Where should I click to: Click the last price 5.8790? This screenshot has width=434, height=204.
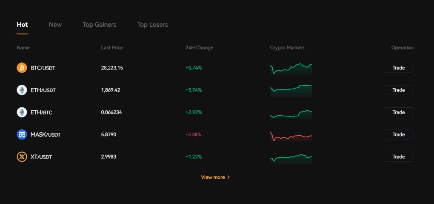108,134
